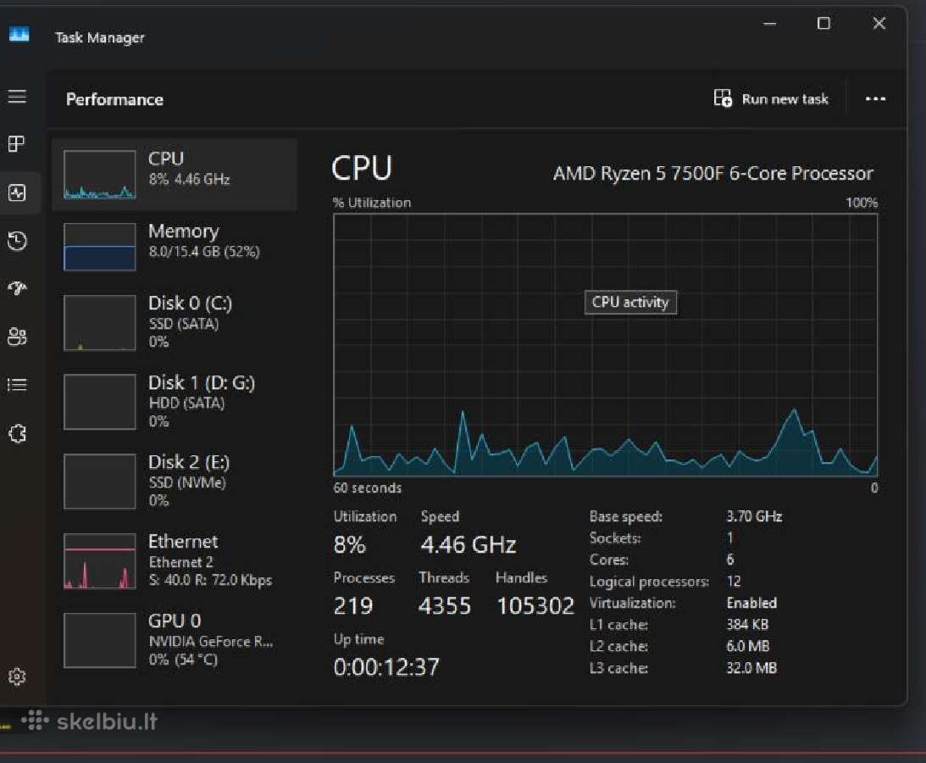Screen dimensions: 926x763
Task: Click the 384 KB L1 cache value
Action: point(747,625)
